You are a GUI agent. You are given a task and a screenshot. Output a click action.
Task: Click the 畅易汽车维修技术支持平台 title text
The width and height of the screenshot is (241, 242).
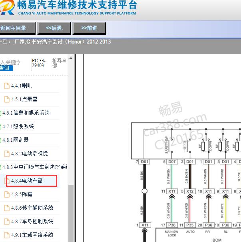77,5
